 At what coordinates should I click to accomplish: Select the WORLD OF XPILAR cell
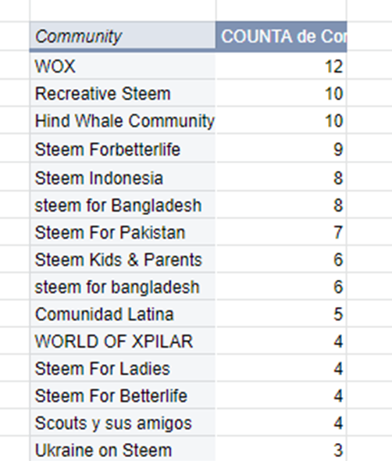123,341
